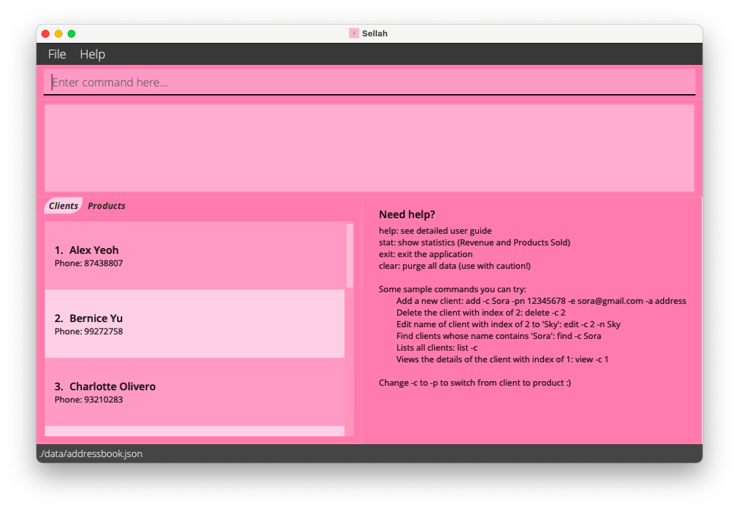The image size is (739, 511).
Task: Click the empty command result display box
Action: coord(369,148)
